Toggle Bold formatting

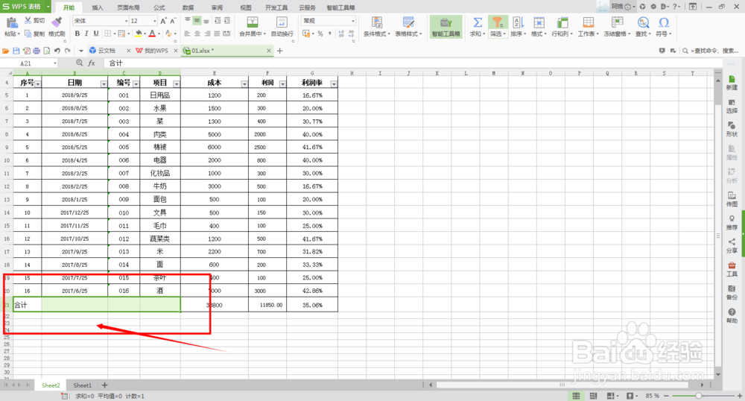(77, 34)
